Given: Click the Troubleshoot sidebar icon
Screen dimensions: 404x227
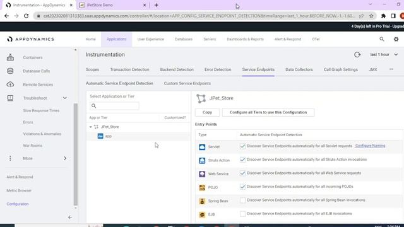Looking at the screenshot, I should coord(10,98).
